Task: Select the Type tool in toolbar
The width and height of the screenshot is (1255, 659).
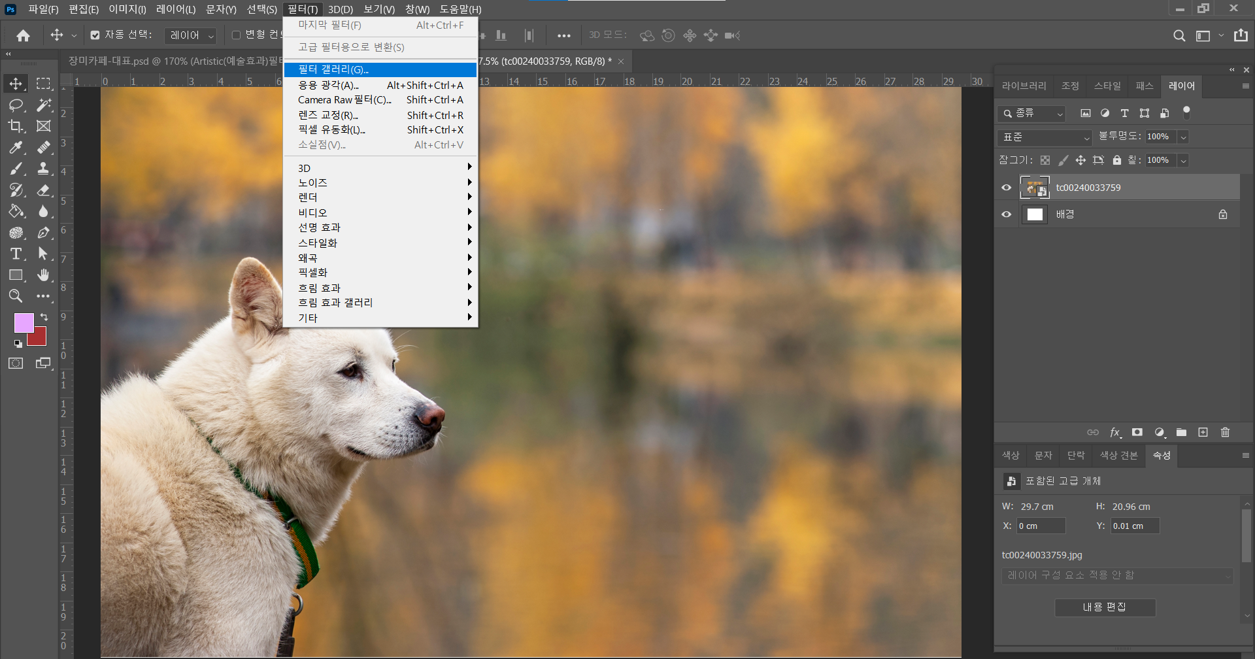Action: (16, 254)
